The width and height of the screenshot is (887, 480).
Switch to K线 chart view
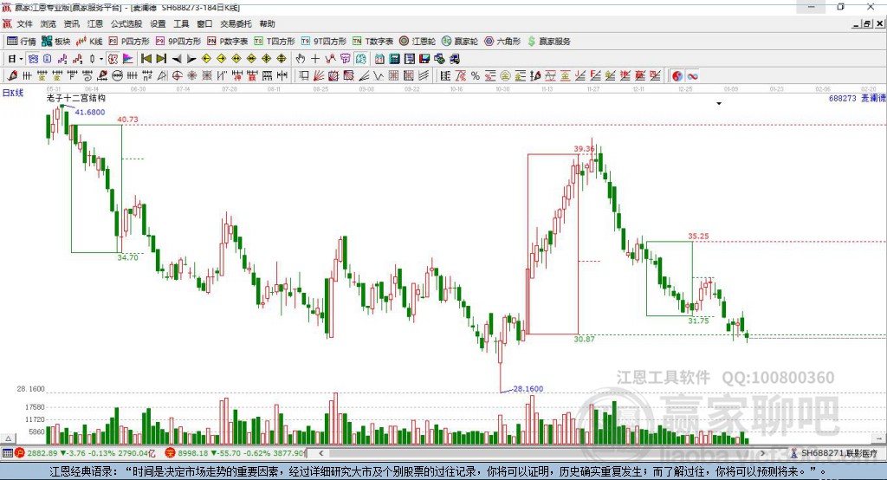pos(89,42)
